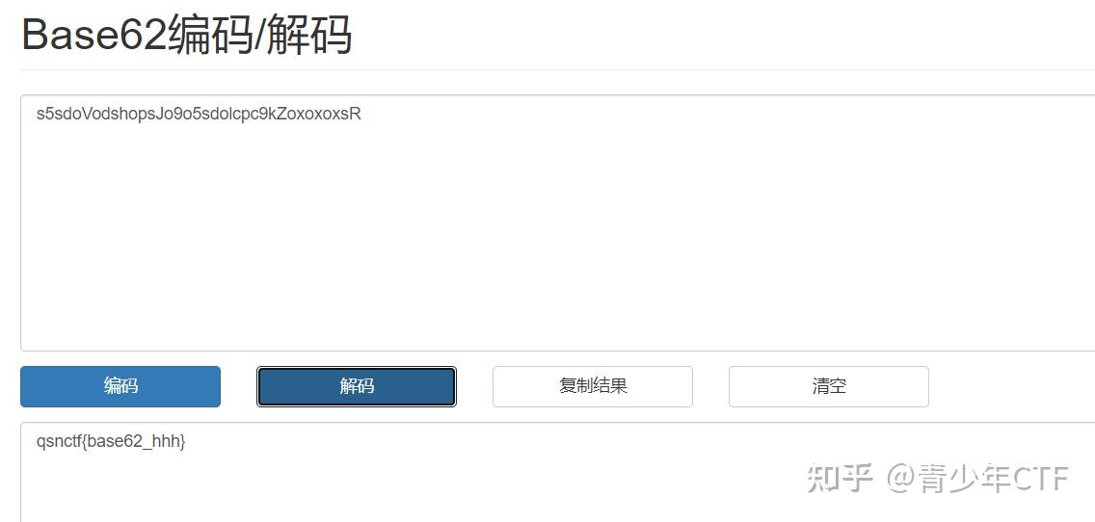Click the word Base62 in the title

95,35
